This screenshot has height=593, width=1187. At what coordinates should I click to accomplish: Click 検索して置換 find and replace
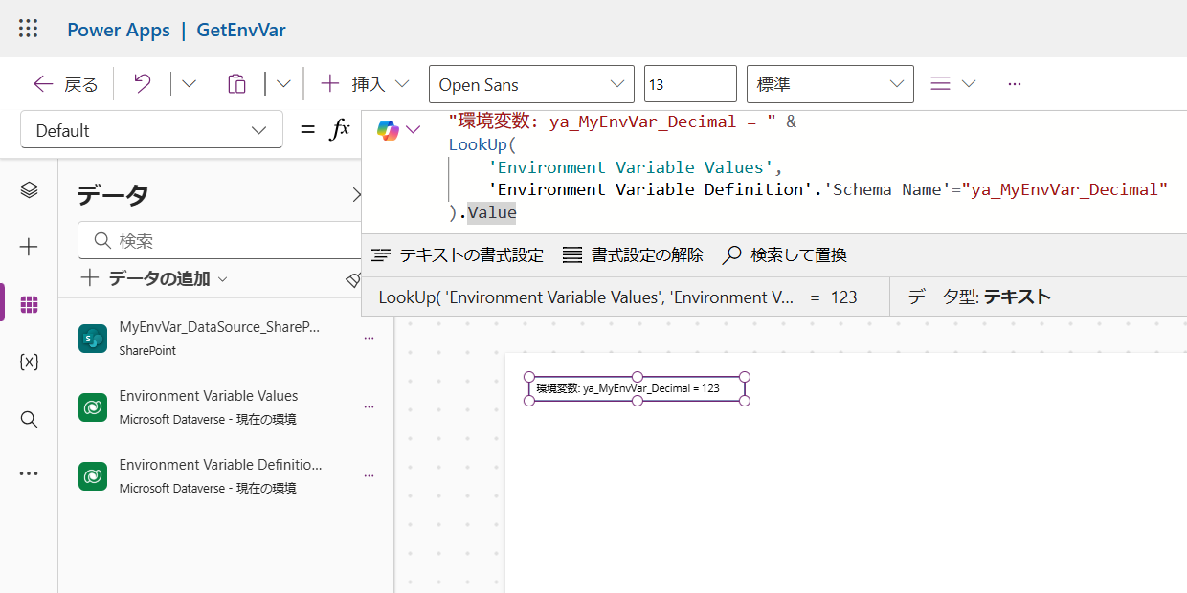784,255
